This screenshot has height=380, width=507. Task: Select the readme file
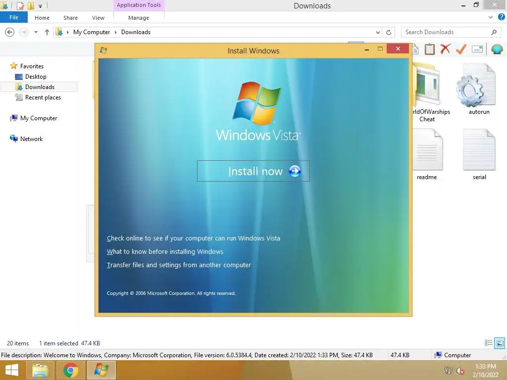click(x=427, y=154)
